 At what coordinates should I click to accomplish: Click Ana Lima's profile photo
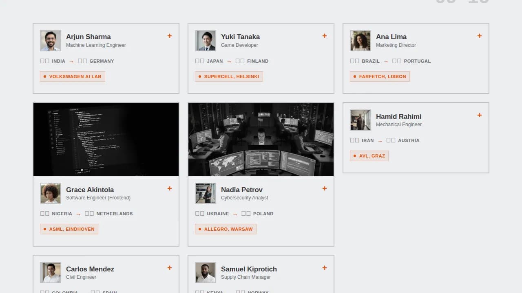click(361, 41)
